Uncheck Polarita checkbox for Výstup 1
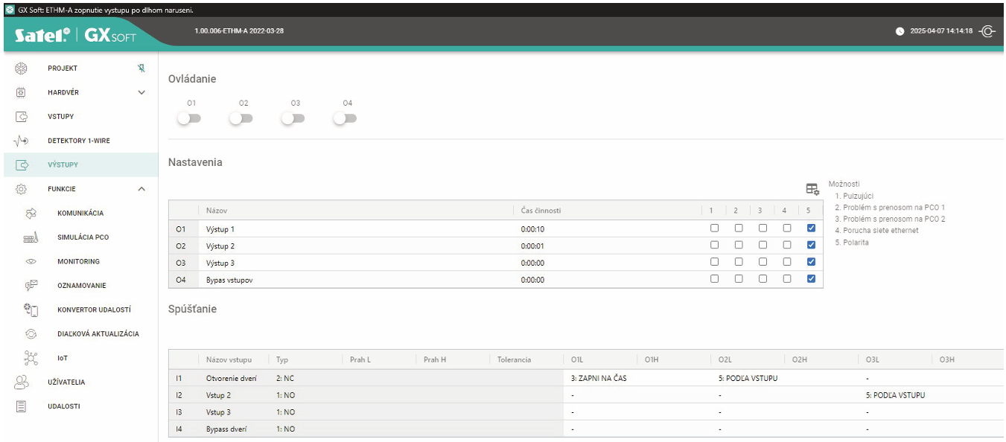 (811, 229)
